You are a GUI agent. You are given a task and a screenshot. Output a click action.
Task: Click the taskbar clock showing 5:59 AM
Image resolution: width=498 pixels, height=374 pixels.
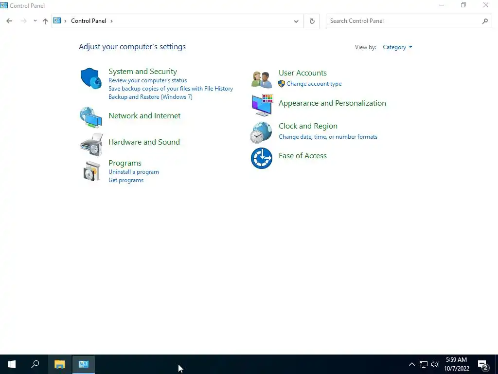pyautogui.click(x=456, y=364)
